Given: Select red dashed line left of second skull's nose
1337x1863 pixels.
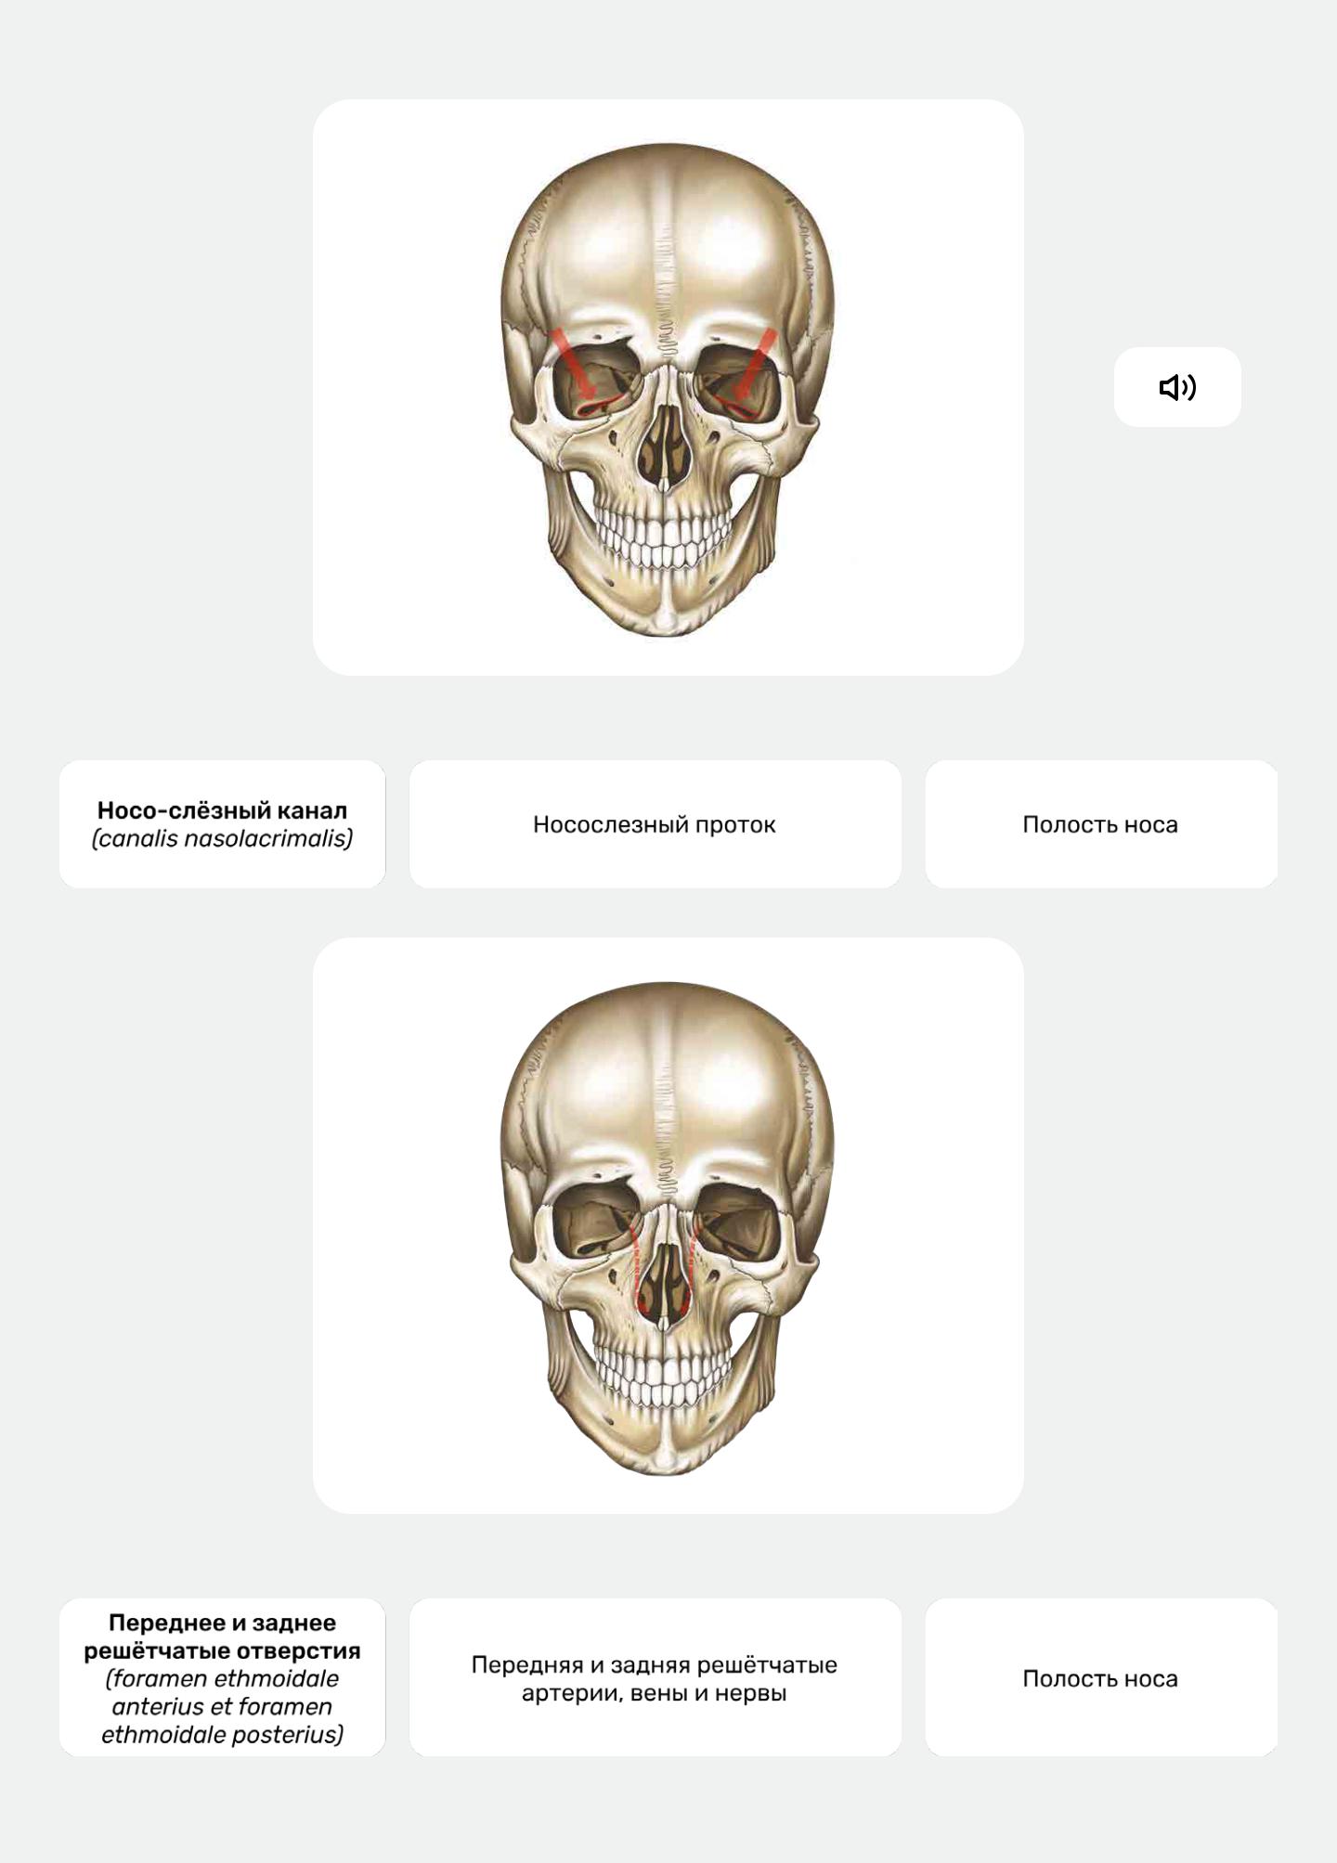Looking at the screenshot, I should tap(636, 1268).
